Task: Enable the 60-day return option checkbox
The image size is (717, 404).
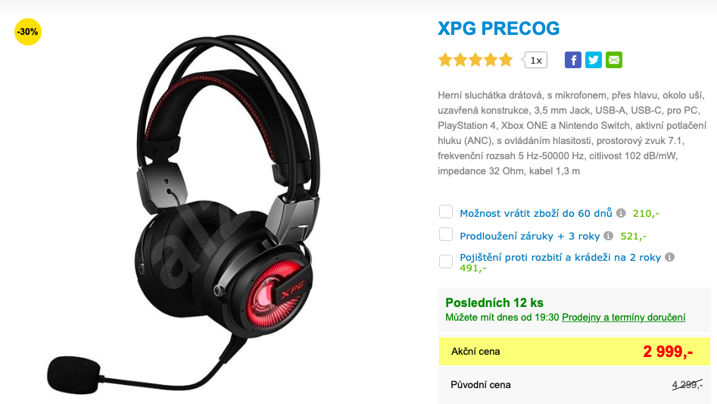Action: (x=446, y=211)
